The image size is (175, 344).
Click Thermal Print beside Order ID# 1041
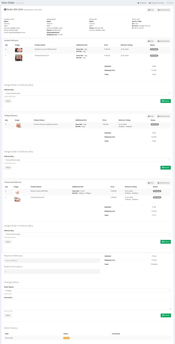(x=164, y=10)
